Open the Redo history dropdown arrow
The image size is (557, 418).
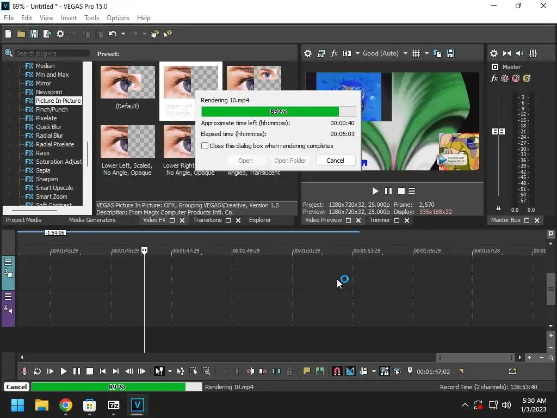pos(144,34)
